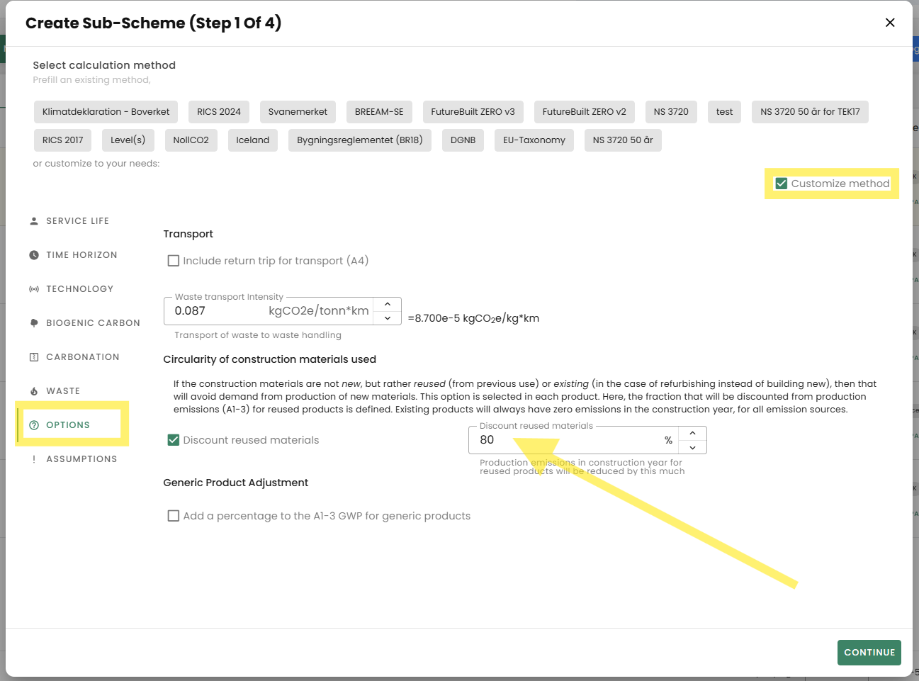Click the Options question mark icon
919x681 pixels.
[34, 425]
